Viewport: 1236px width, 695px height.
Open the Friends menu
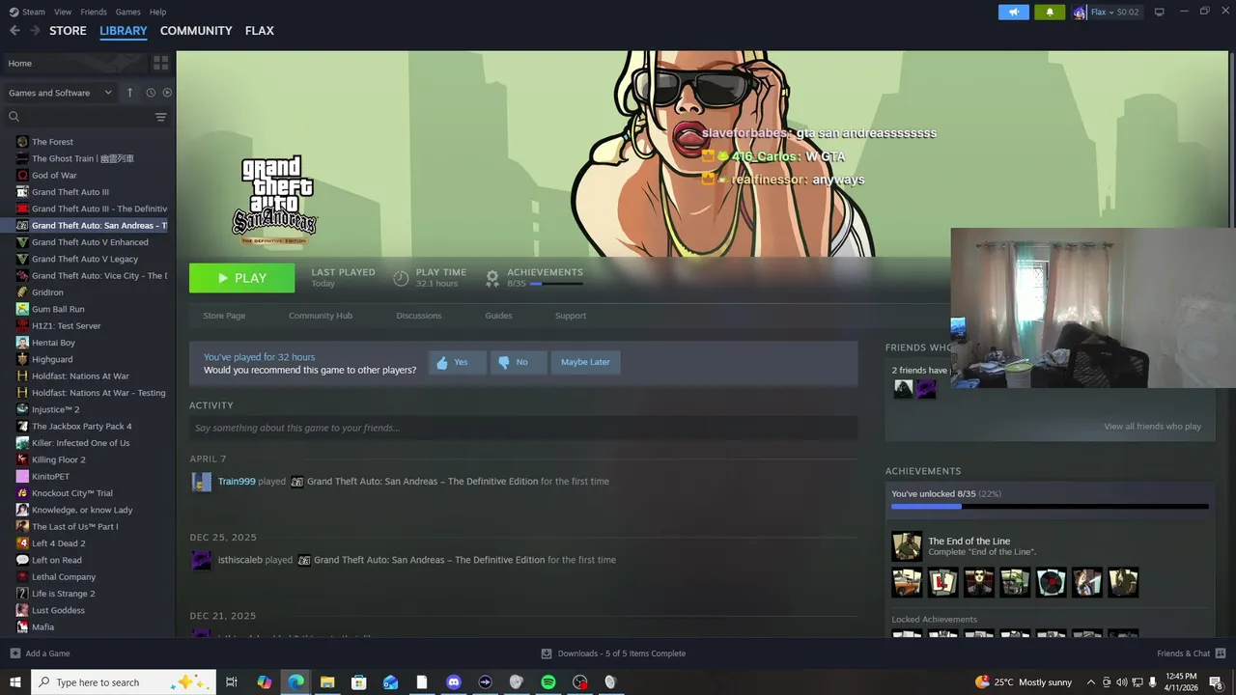click(x=94, y=12)
